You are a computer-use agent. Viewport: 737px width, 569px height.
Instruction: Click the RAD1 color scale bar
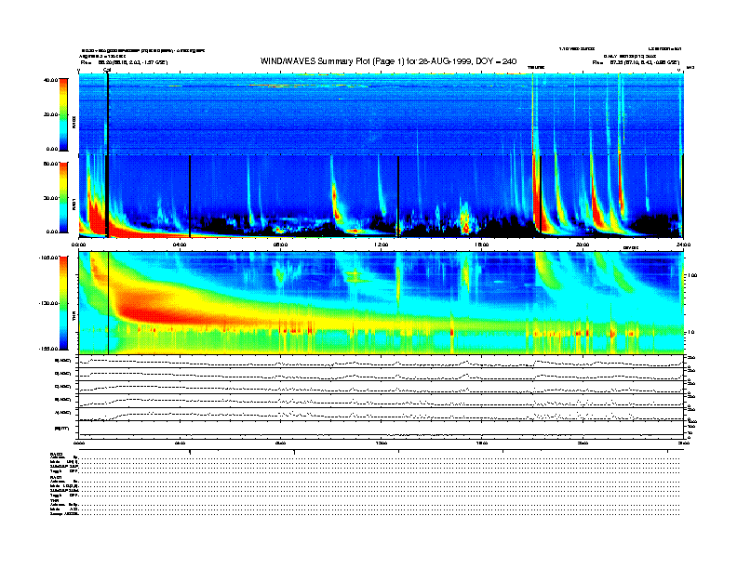[63, 197]
